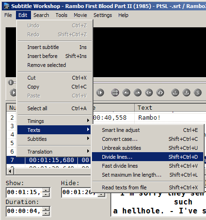The image size is (206, 220).
Task: Expand the Texts submenu entry
Action: [54, 130]
